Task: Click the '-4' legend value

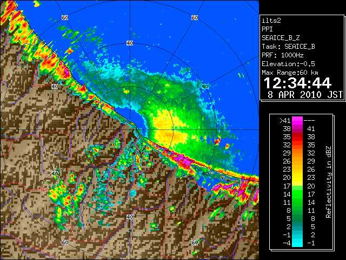Action: pos(287,243)
